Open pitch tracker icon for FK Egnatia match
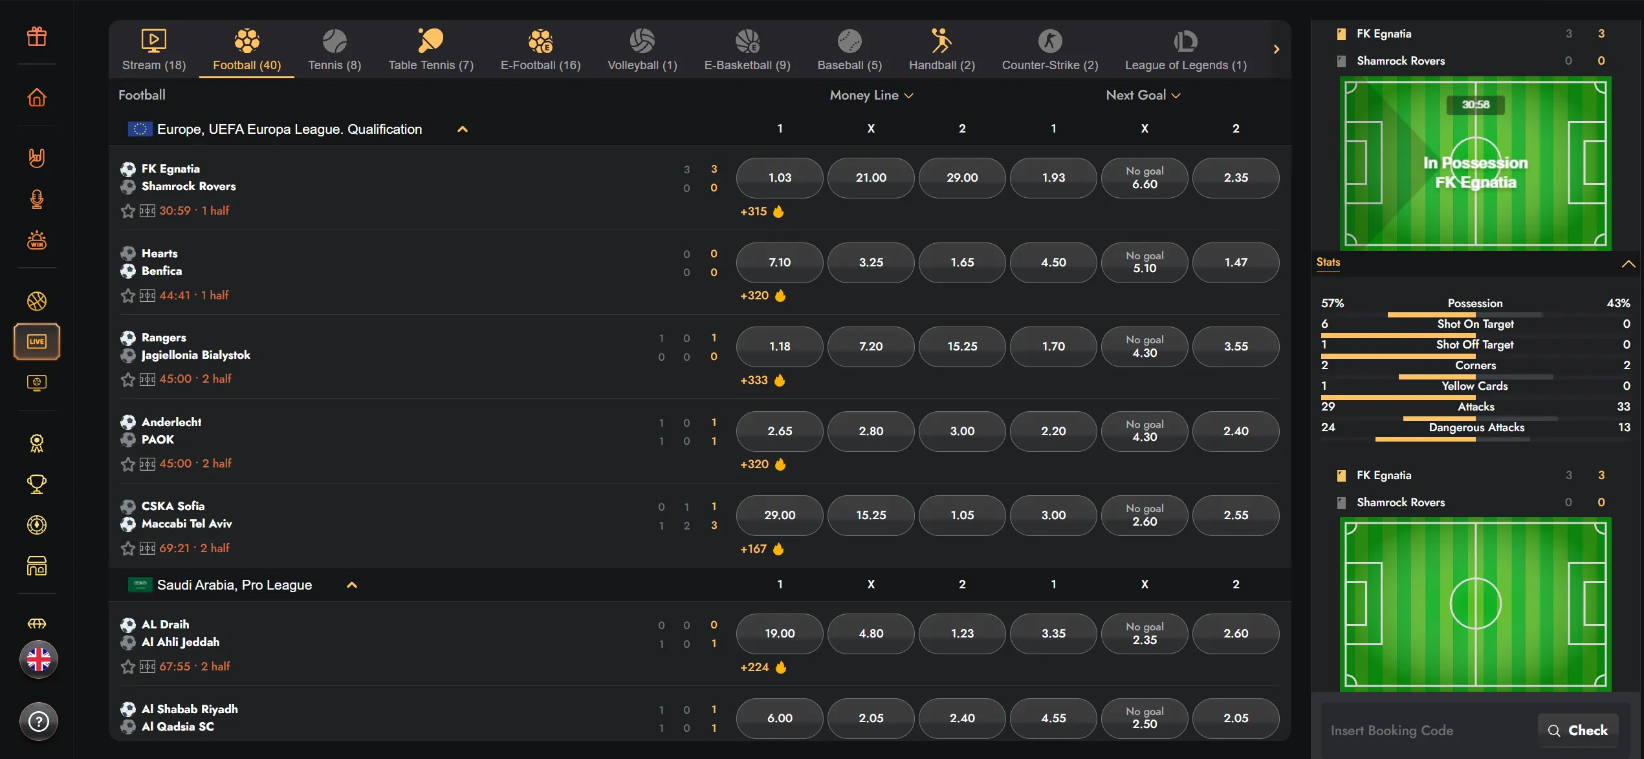The width and height of the screenshot is (1644, 759). [x=148, y=211]
